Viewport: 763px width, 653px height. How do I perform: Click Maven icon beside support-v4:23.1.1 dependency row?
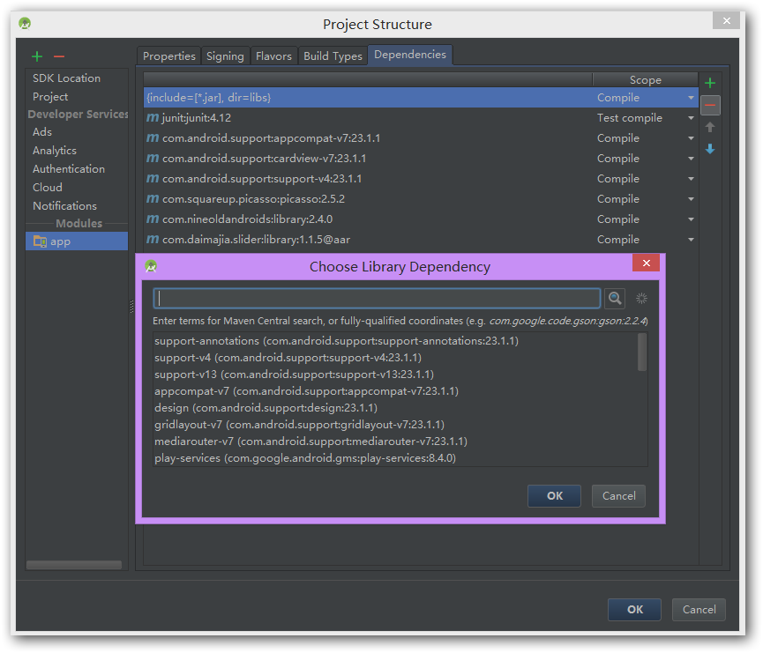tap(153, 178)
